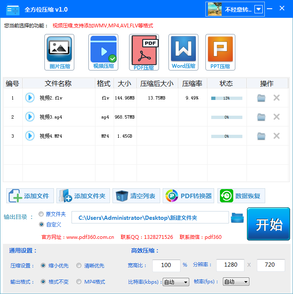The width and height of the screenshot is (293, 294).
Task: Click the 不经意转.. username label
Action: [238, 10]
